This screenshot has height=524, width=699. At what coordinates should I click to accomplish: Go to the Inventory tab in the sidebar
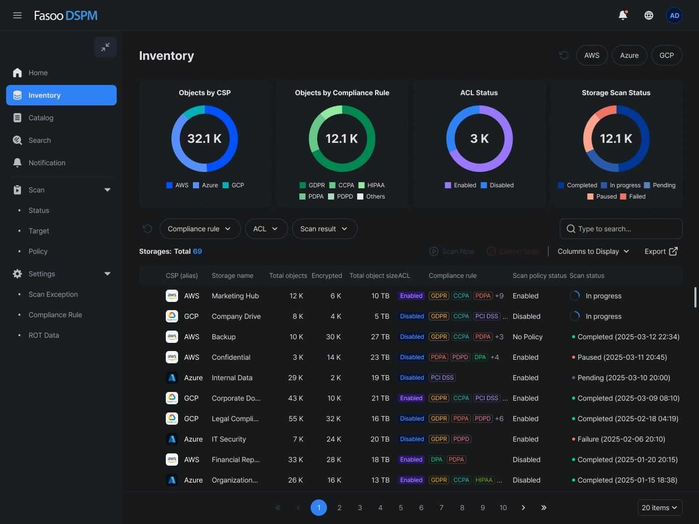[44, 95]
